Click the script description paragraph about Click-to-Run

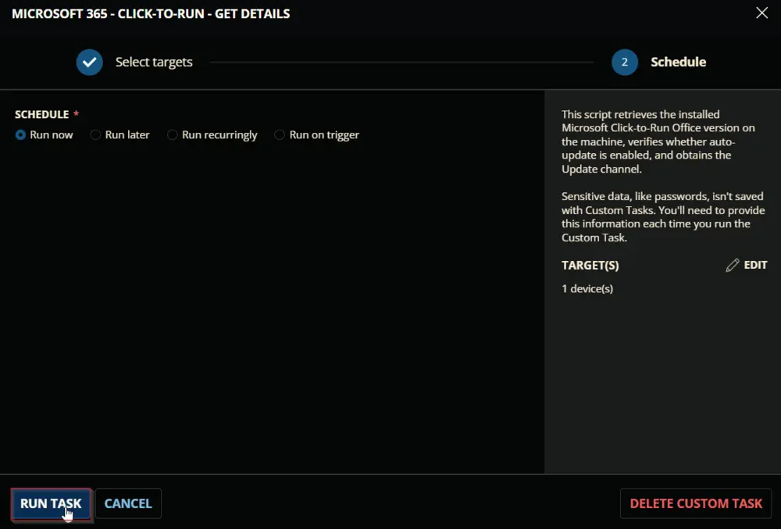point(658,141)
